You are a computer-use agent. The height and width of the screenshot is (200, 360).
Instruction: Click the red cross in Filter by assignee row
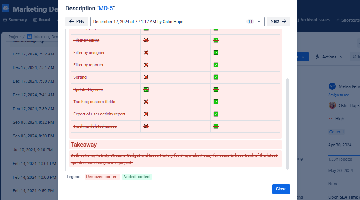pos(146,53)
